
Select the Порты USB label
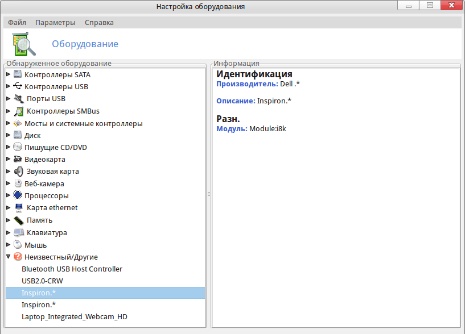click(x=46, y=99)
